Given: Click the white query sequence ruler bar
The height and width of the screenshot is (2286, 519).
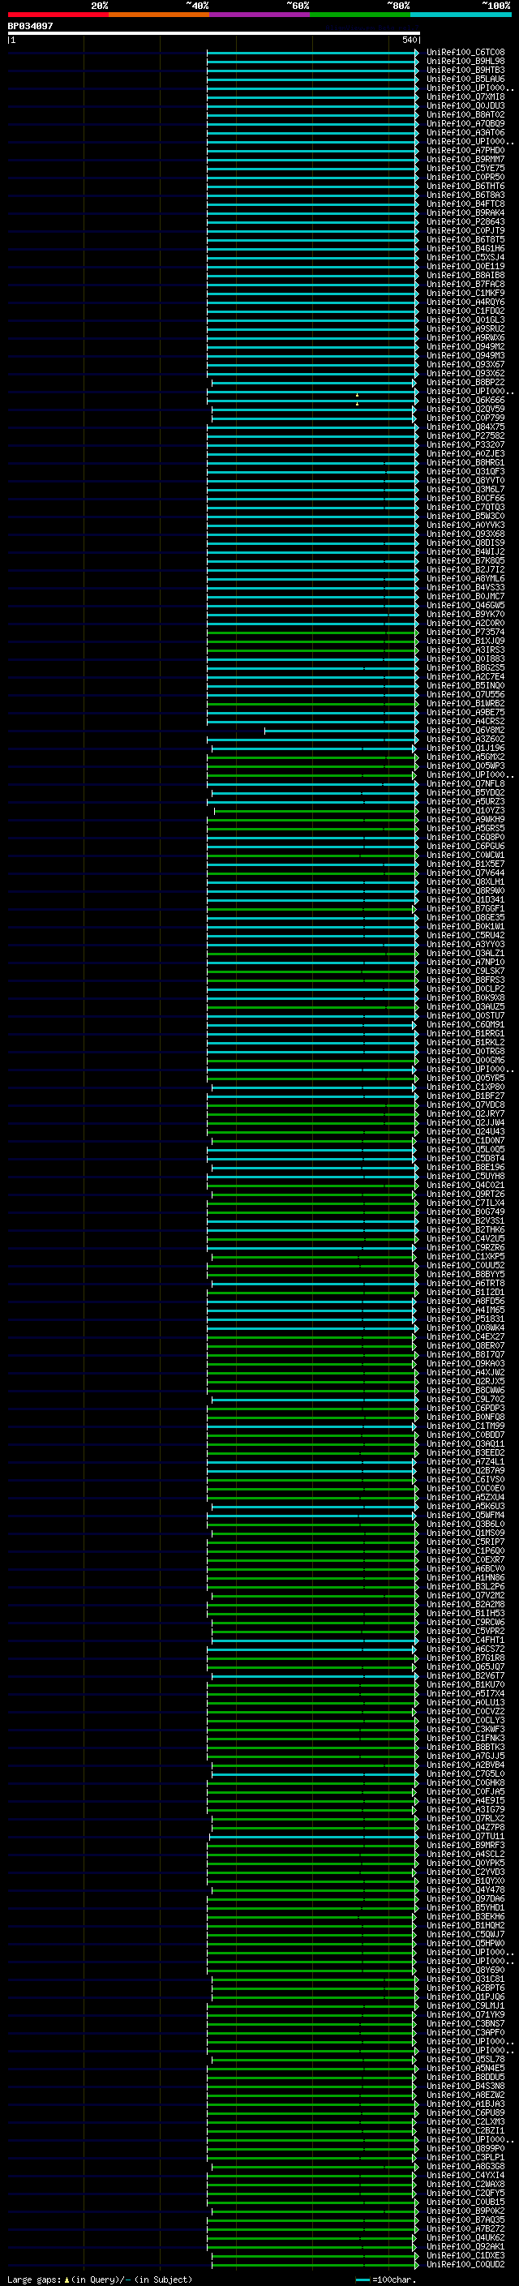Looking at the screenshot, I should tap(214, 32).
